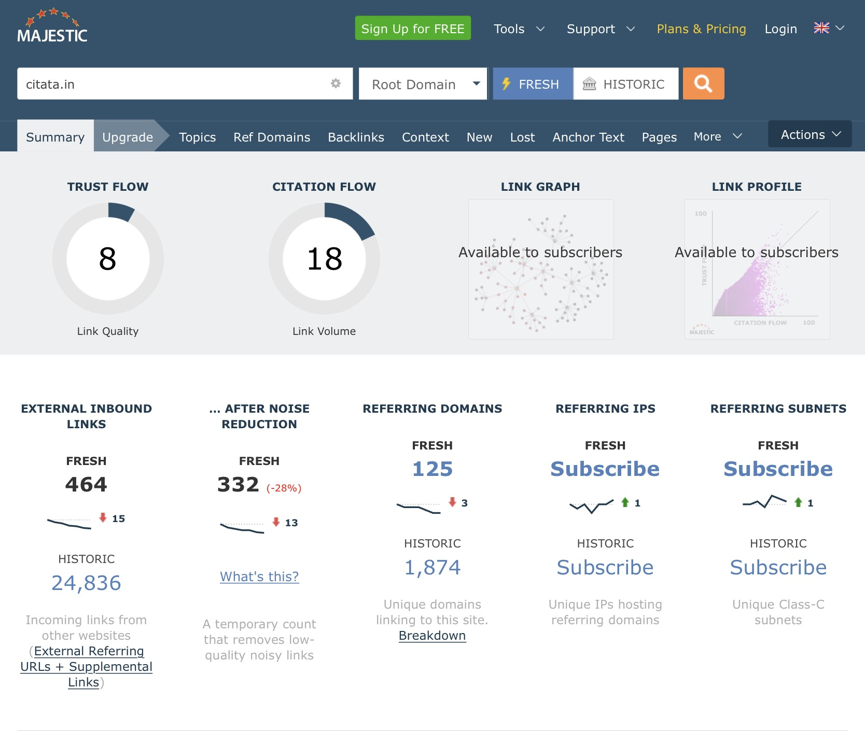Click the Referring Subnets trend sparkline
The width and height of the screenshot is (865, 731).
(764, 502)
